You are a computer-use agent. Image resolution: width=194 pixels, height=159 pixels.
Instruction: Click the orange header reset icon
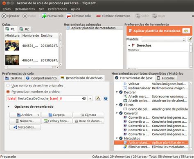tap(186, 31)
